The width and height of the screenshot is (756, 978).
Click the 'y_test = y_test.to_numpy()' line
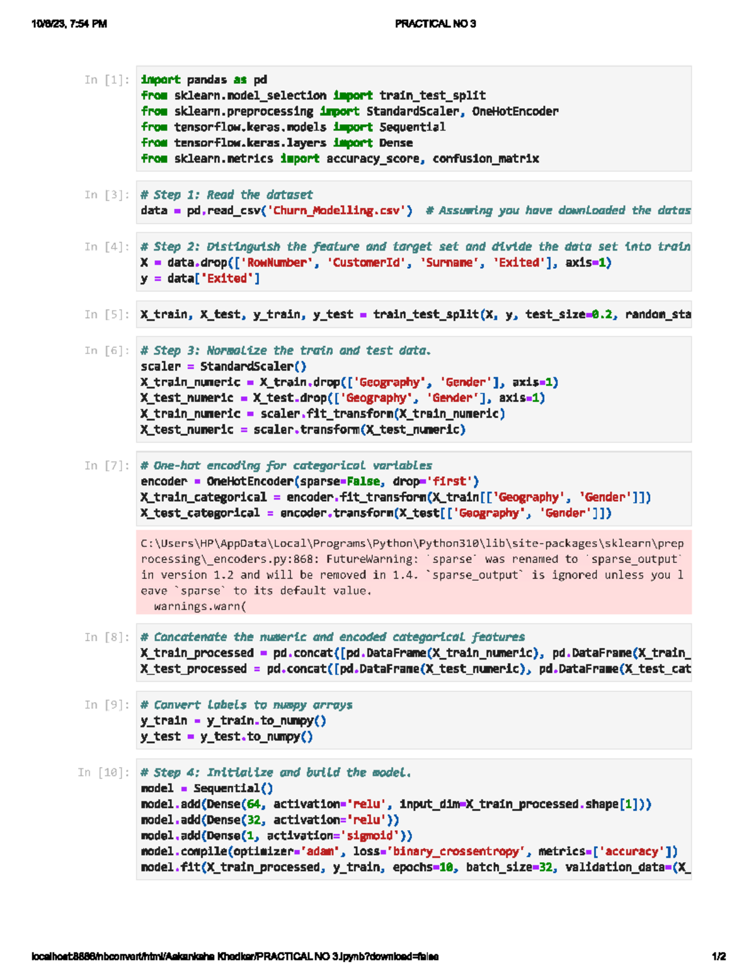coord(227,737)
